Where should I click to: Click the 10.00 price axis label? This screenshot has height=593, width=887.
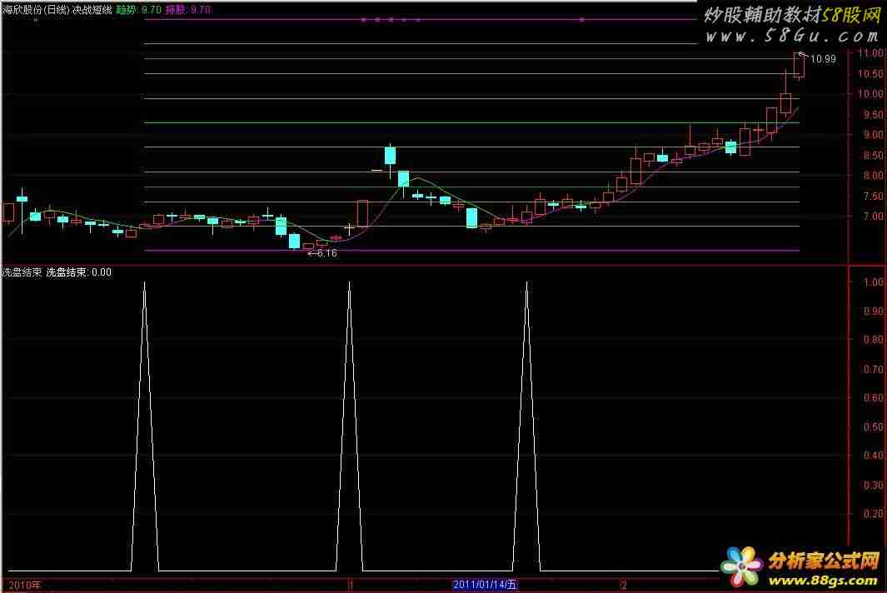point(870,94)
